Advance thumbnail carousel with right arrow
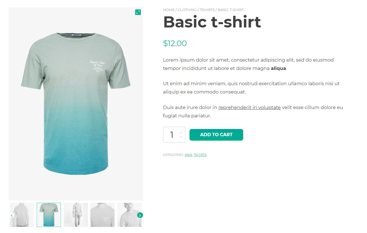The height and width of the screenshot is (233, 367). [140, 215]
